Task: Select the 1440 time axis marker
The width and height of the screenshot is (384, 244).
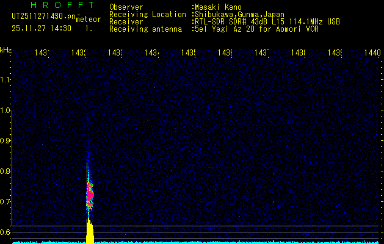Action: [x=371, y=54]
